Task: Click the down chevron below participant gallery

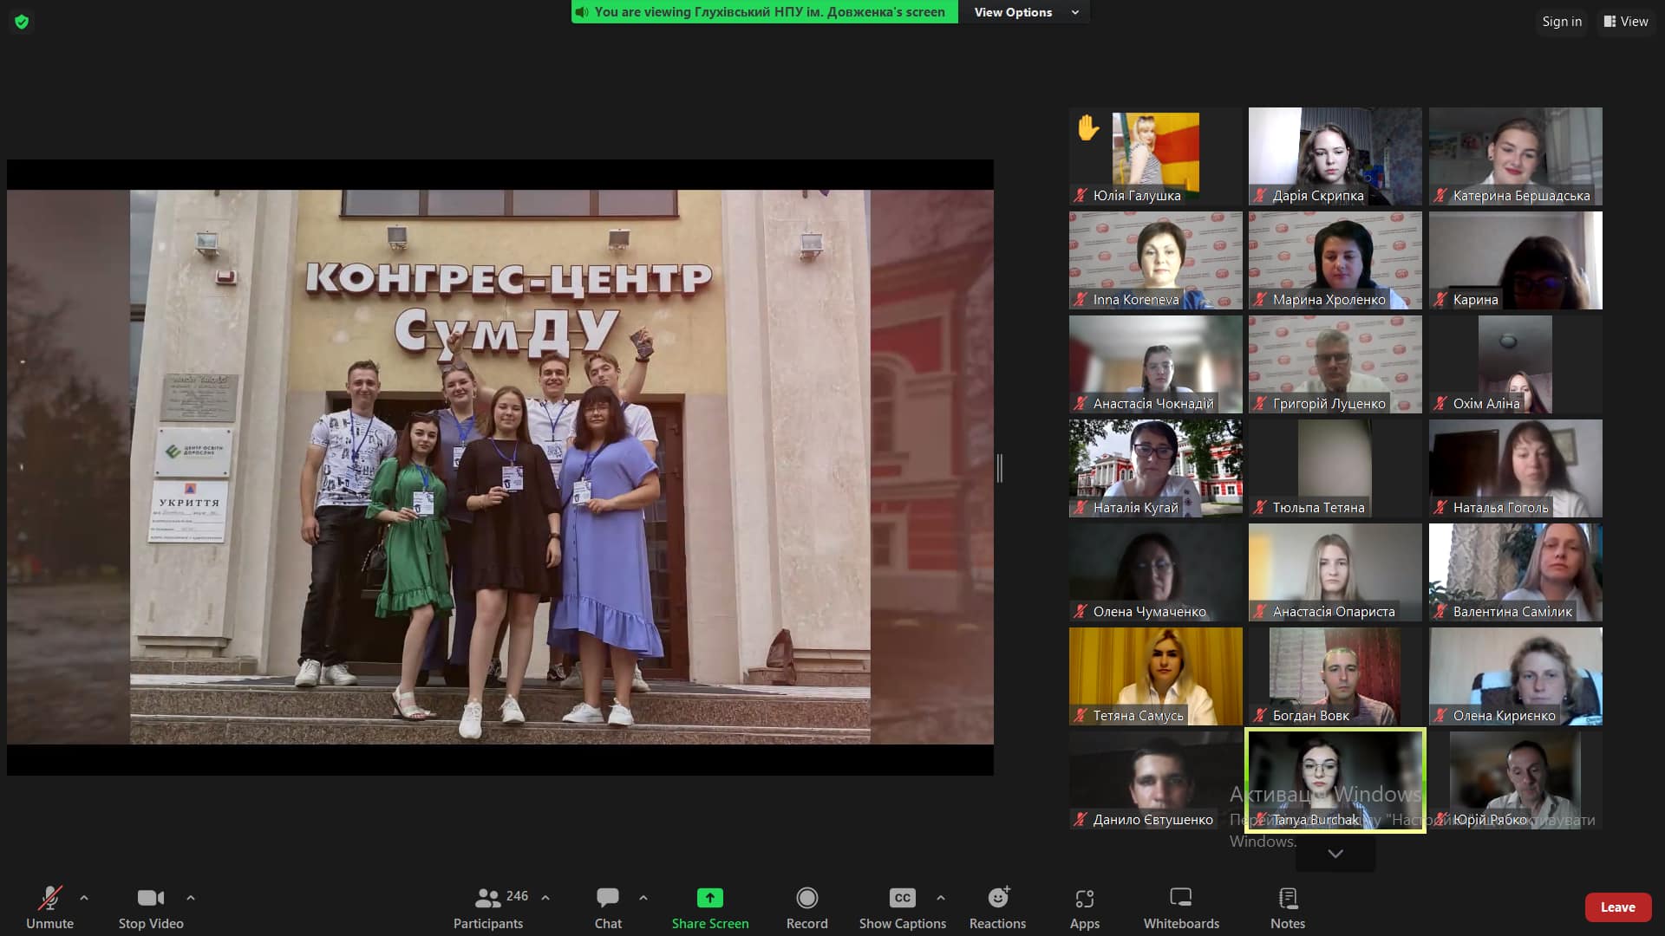Action: (1335, 854)
